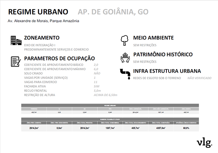The height and width of the screenshot is (153, 218).
Task: Click the INFRA ESTRUTURA URBANA heading
Action: point(167,71)
